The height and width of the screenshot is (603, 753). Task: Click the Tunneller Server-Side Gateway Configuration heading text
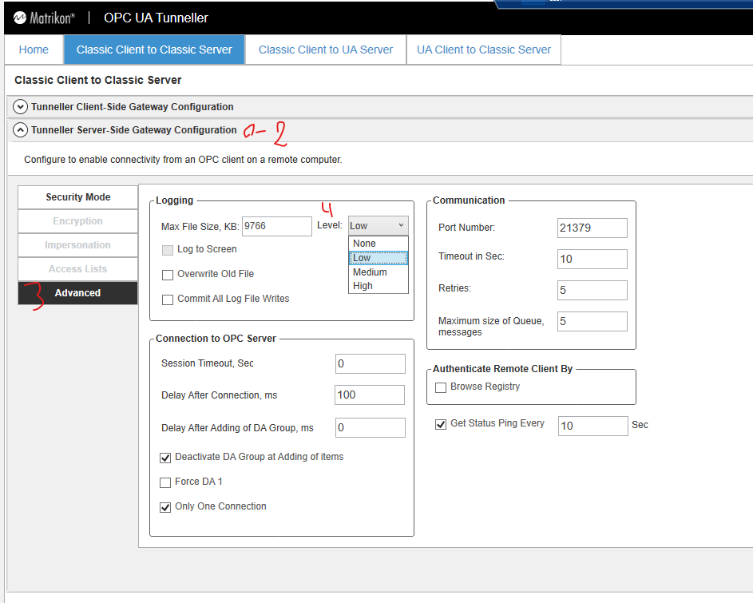click(x=134, y=129)
